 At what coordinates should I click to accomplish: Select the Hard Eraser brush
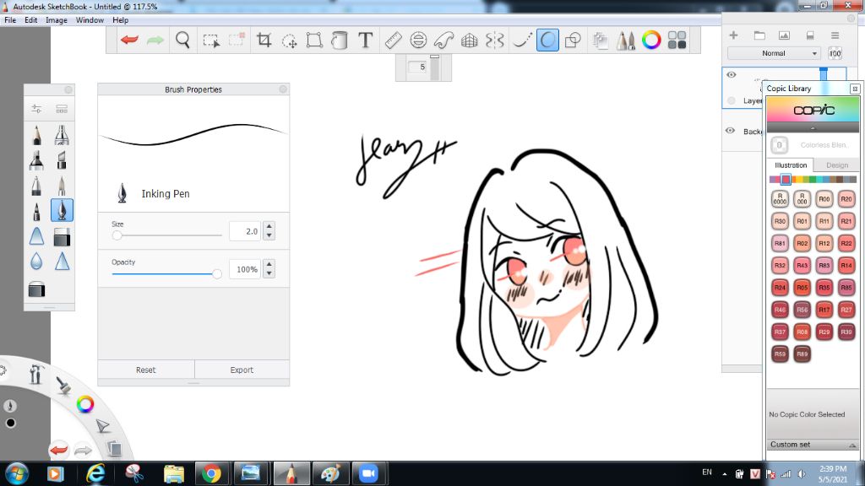point(62,237)
